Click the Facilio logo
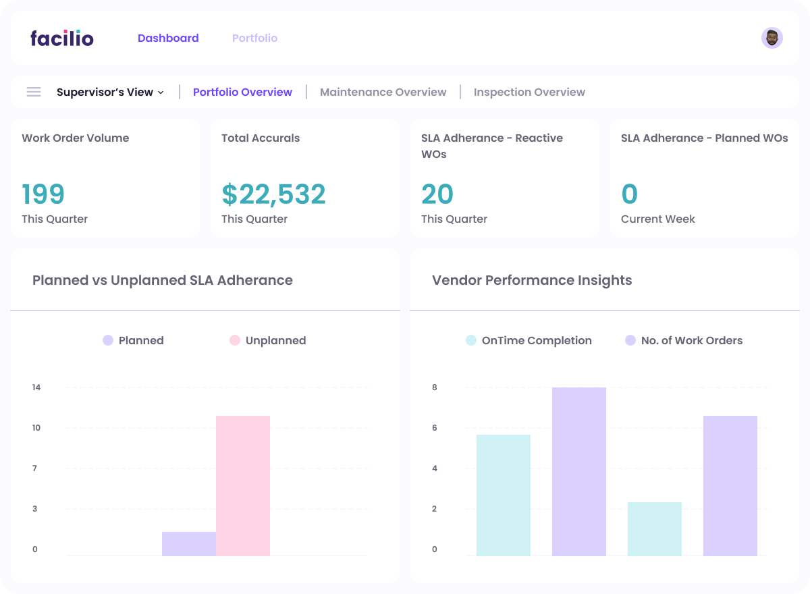This screenshot has width=810, height=594. (x=62, y=38)
